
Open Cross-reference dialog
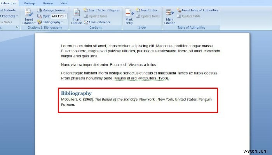(x=97, y=22)
